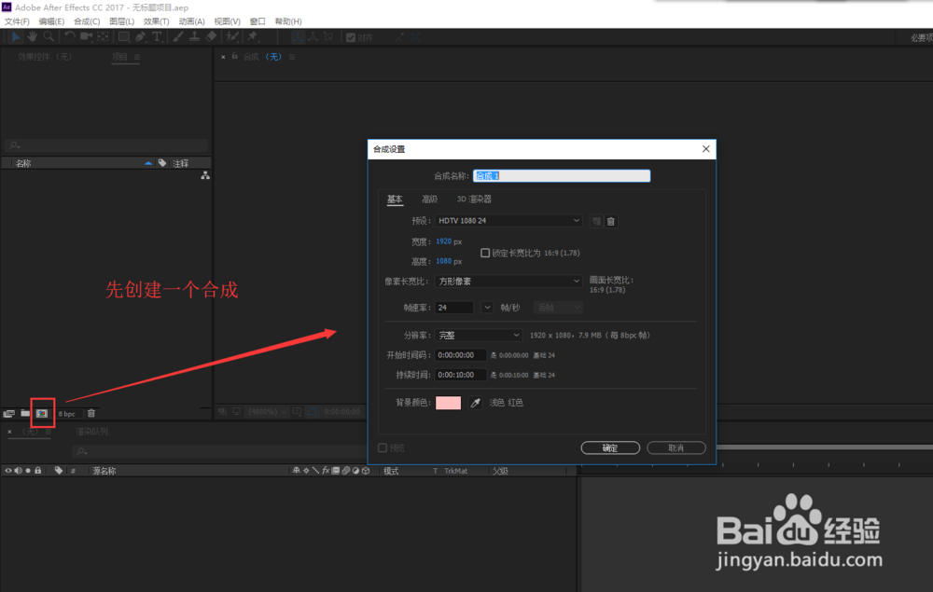
Task: Delete the preset with trash icon in dialog
Action: [x=610, y=221]
